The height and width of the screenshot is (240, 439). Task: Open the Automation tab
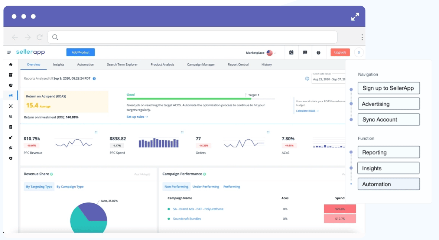tap(86, 64)
